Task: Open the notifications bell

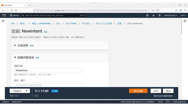Action: [153, 15]
